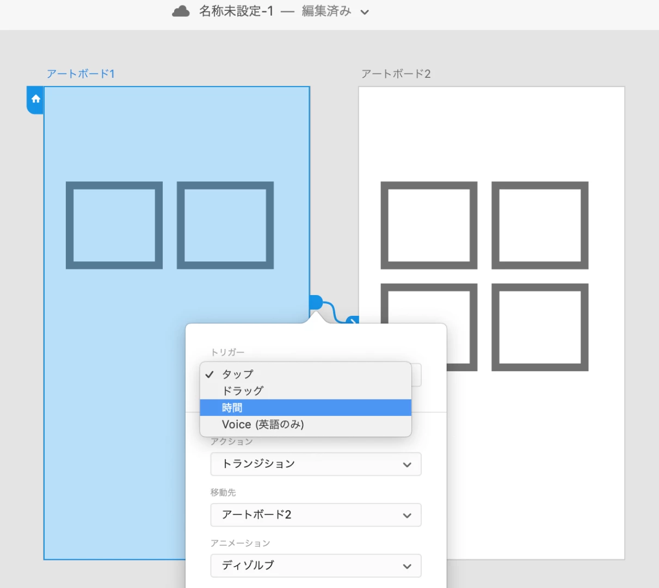Click the top-left square in アートボード2
The height and width of the screenshot is (588, 659).
coord(429,225)
